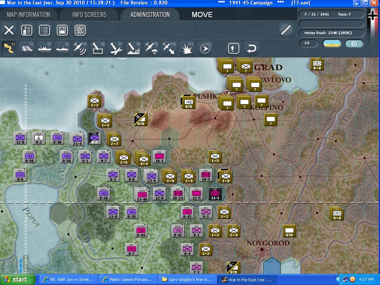Select air transport parachute mode (F9)
The width and height of the screenshot is (380, 285).
(x=151, y=48)
